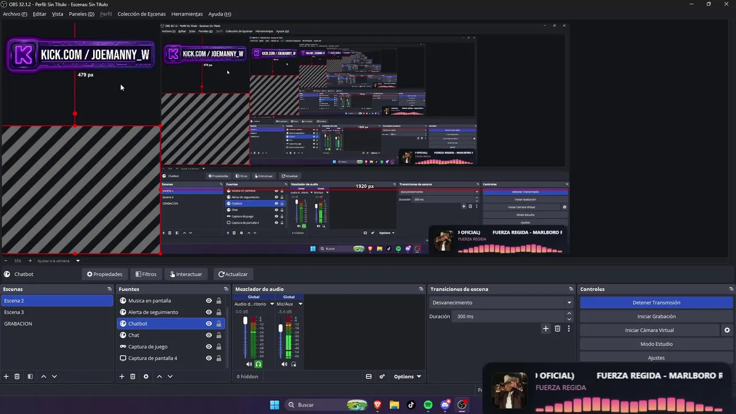The width and height of the screenshot is (736, 414).
Task: Open Propiedades for the Chatbot source
Action: [x=105, y=274]
